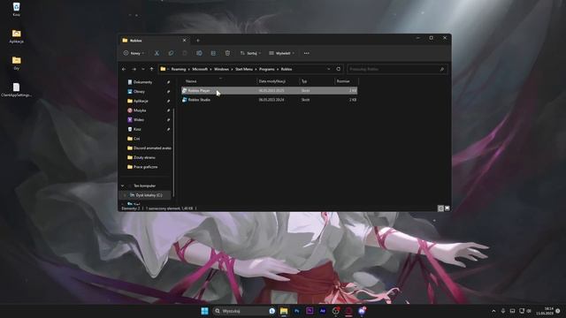Switch to large thumbnails view in status bar

coord(447,208)
